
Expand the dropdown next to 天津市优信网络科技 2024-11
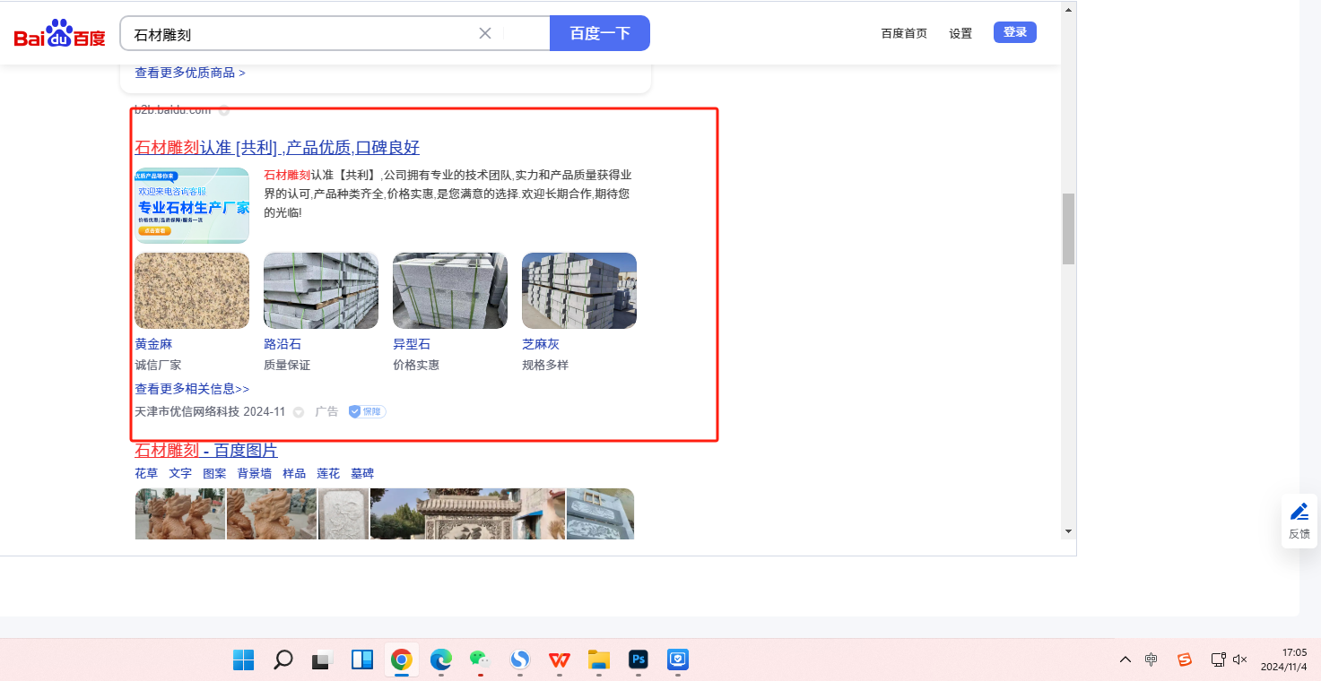[299, 412]
